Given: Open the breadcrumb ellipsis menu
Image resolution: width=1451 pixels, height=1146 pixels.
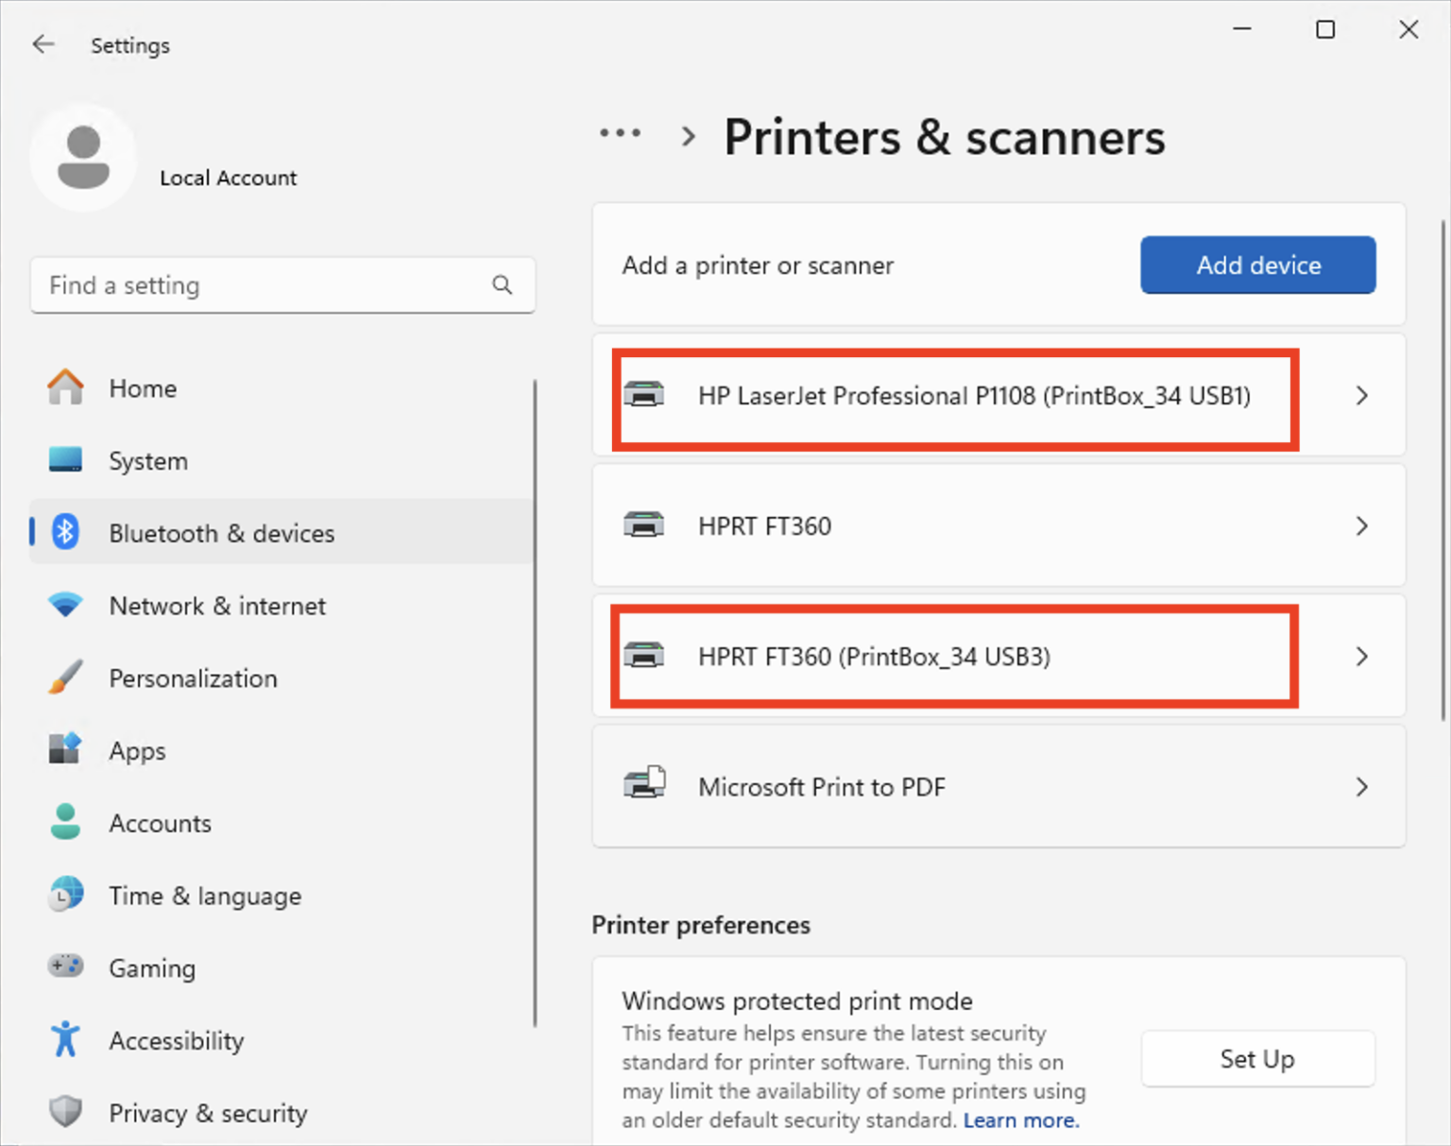Looking at the screenshot, I should tap(620, 134).
